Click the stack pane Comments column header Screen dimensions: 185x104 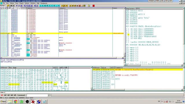[x=149, y=68]
